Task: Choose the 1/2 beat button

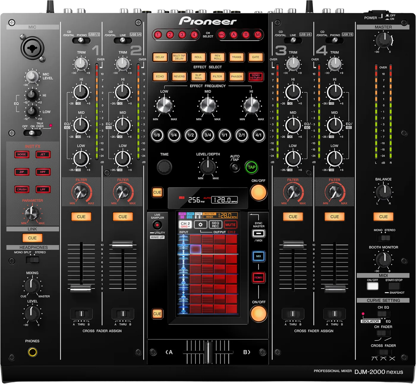Action: coord(191,135)
